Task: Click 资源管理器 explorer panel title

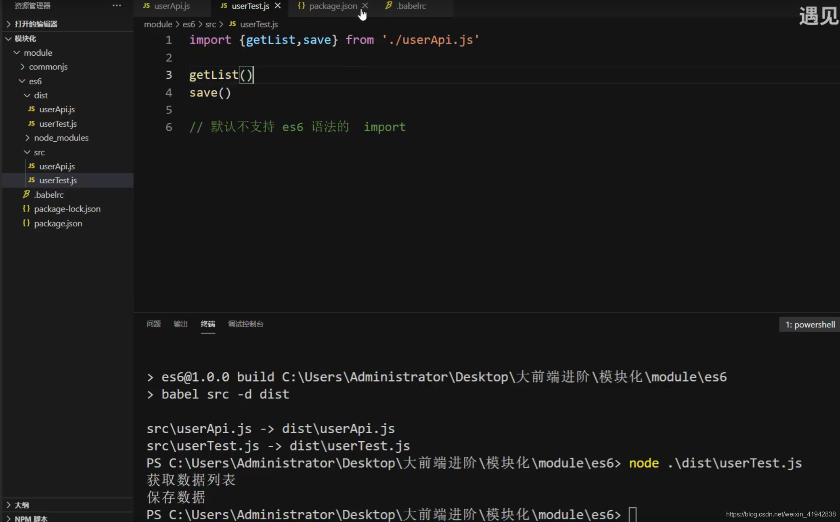Action: [32, 6]
